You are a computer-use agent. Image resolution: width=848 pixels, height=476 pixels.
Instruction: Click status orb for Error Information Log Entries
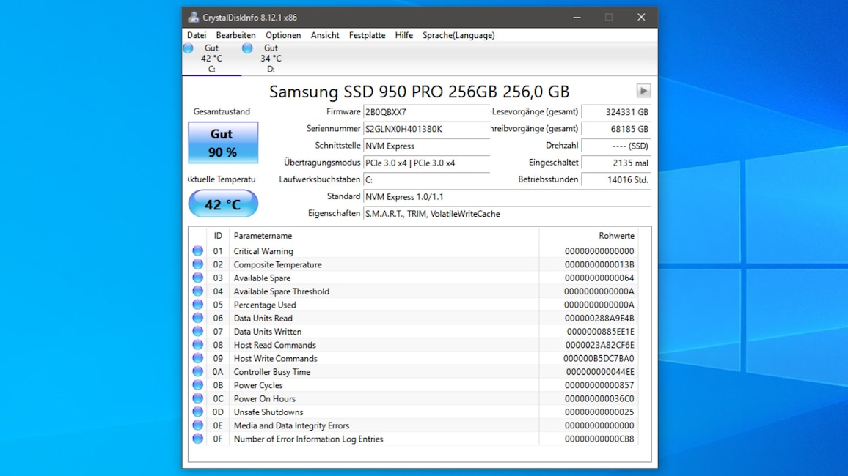tap(198, 439)
